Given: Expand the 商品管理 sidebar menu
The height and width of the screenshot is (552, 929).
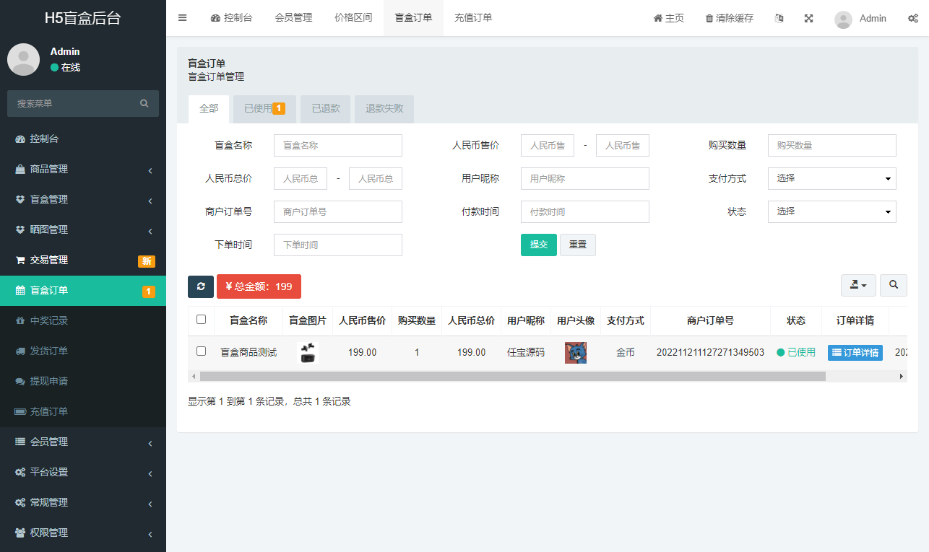Looking at the screenshot, I should click(83, 170).
